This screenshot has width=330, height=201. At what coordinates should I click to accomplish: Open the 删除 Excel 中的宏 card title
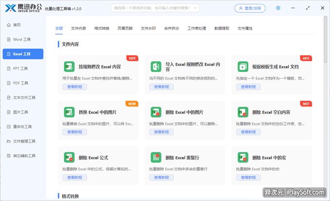click(x=269, y=158)
